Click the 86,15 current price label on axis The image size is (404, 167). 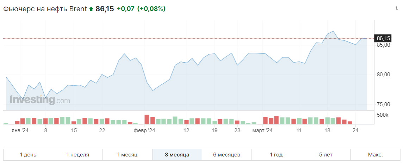383,38
